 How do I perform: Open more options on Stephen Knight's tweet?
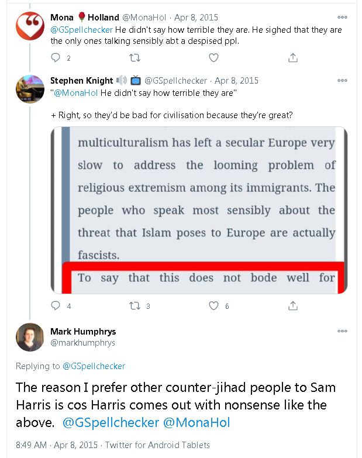point(342,80)
